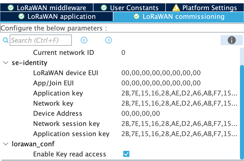Select the Device Address row
The height and width of the screenshot is (161, 244).
[x=58, y=114]
